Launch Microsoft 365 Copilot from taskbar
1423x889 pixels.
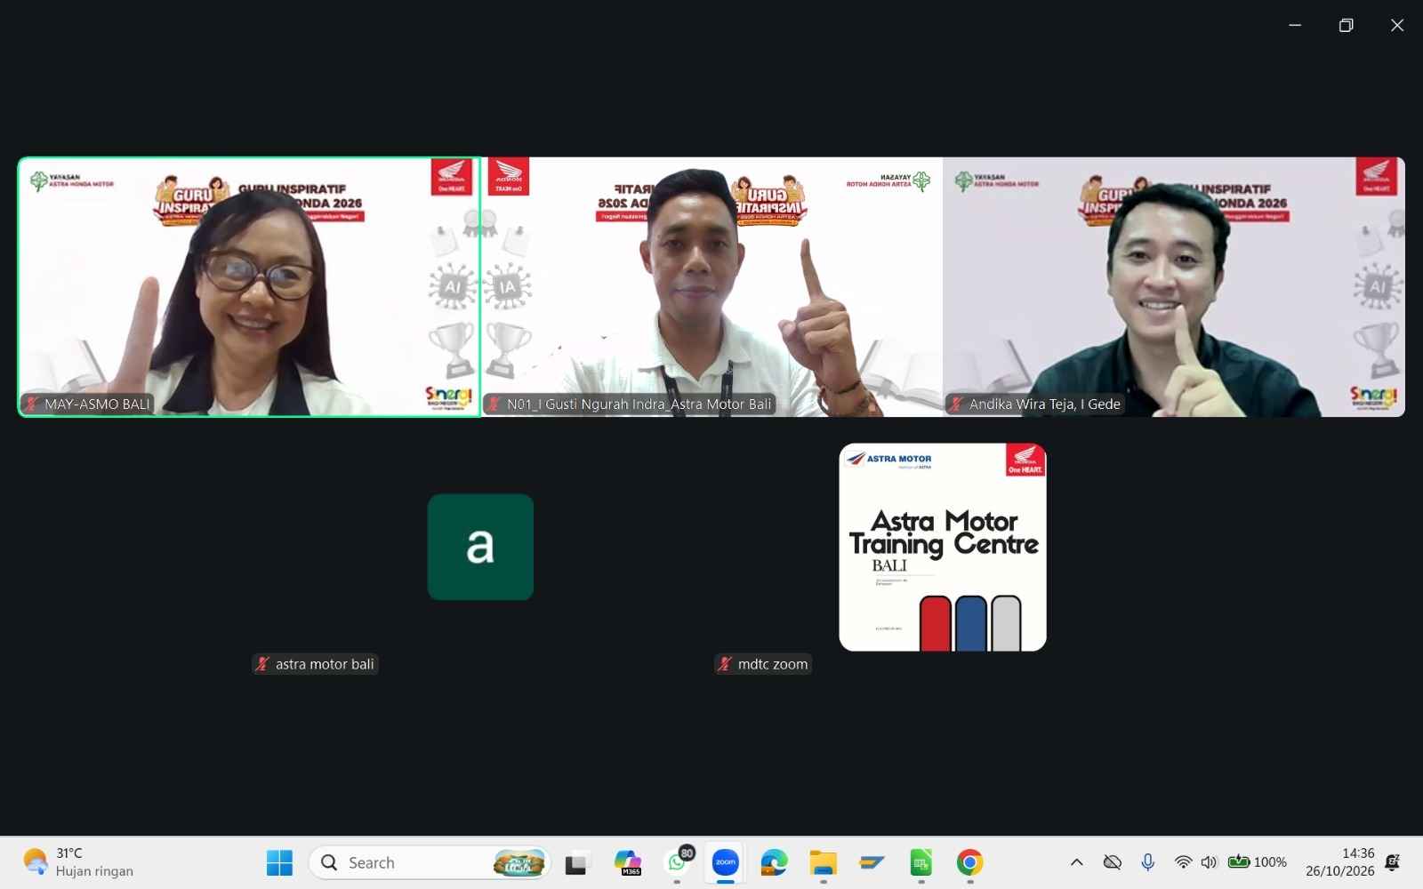coord(628,862)
